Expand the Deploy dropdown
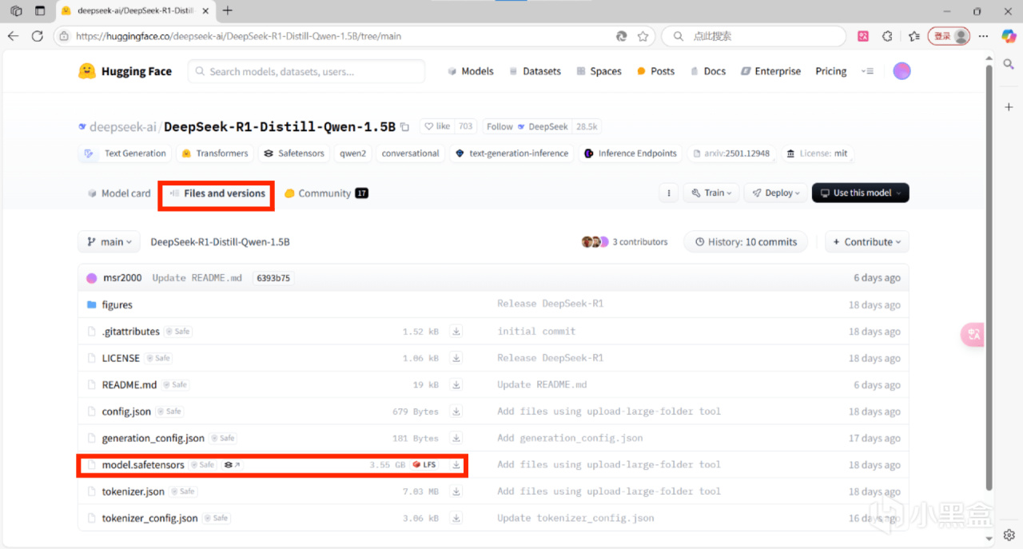 click(775, 193)
